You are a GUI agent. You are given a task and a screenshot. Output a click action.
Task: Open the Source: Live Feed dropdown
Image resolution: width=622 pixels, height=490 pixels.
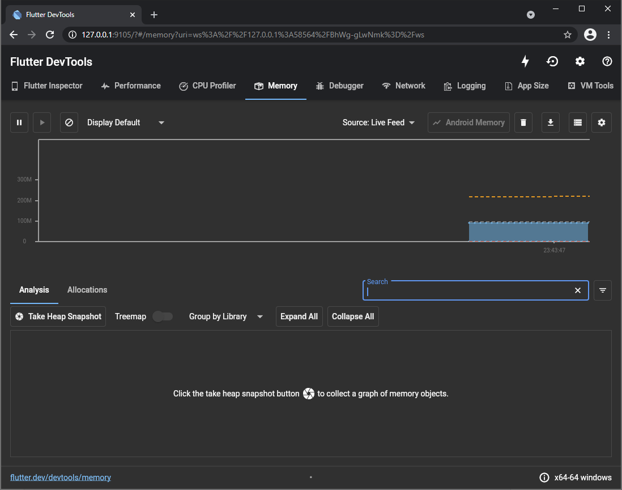(x=378, y=122)
